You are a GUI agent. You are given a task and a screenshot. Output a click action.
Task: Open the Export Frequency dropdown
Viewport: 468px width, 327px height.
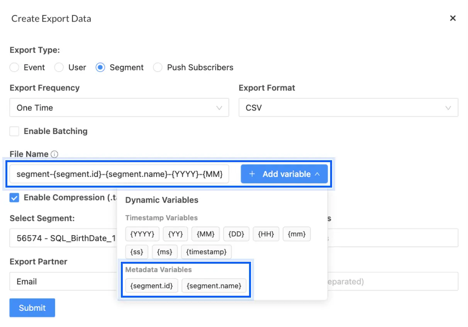click(119, 108)
